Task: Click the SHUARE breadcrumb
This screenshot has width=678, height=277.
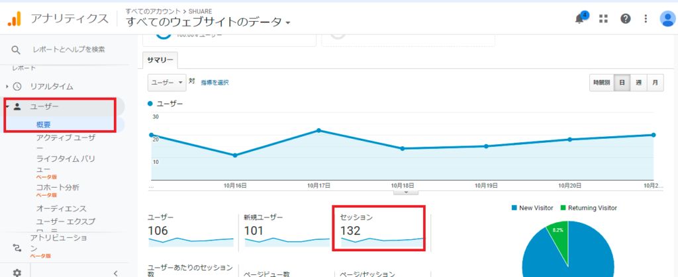Action: point(200,11)
